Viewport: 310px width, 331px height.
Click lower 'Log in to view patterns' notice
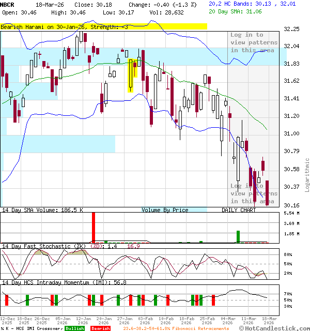254,193
